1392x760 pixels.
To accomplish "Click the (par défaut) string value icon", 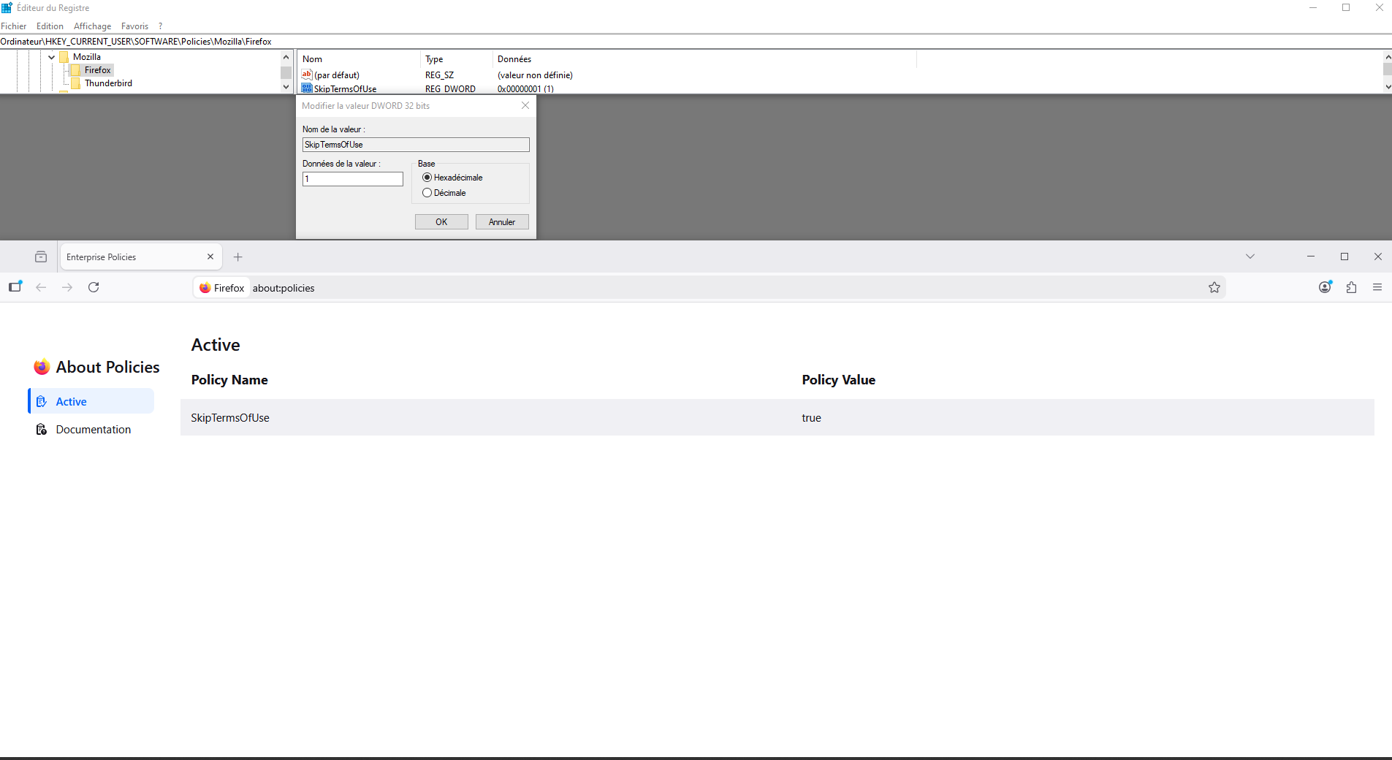I will (307, 75).
